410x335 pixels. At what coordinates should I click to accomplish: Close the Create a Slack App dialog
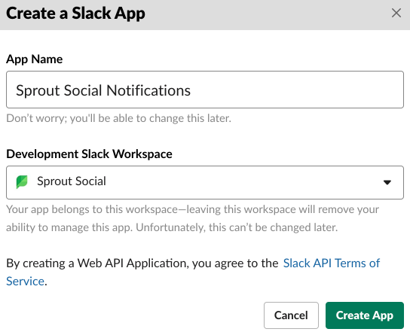[396, 13]
